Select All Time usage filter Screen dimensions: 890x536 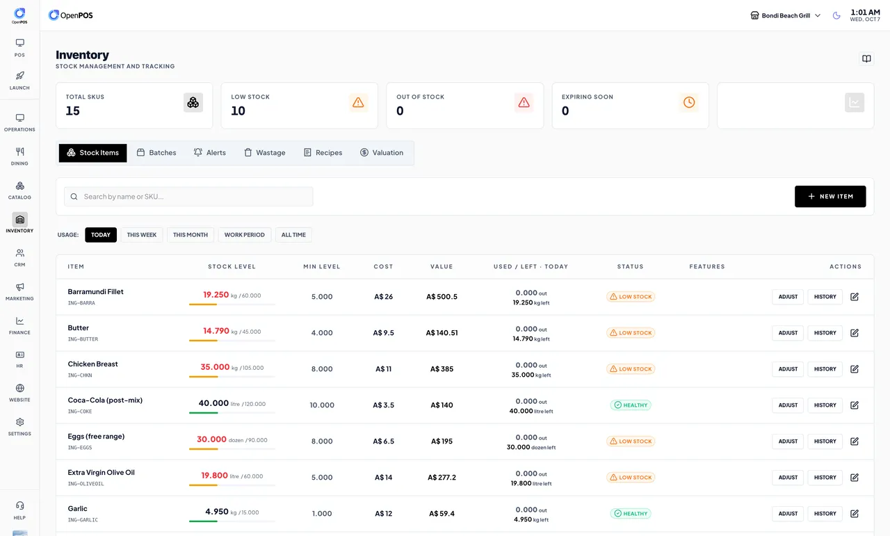coord(293,235)
